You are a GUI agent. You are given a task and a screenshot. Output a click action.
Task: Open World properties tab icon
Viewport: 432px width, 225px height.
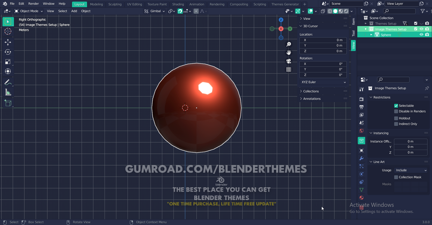[x=362, y=131]
